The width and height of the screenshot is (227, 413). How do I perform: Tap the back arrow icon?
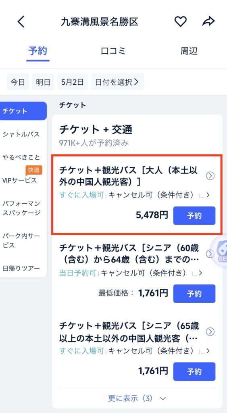21,22
